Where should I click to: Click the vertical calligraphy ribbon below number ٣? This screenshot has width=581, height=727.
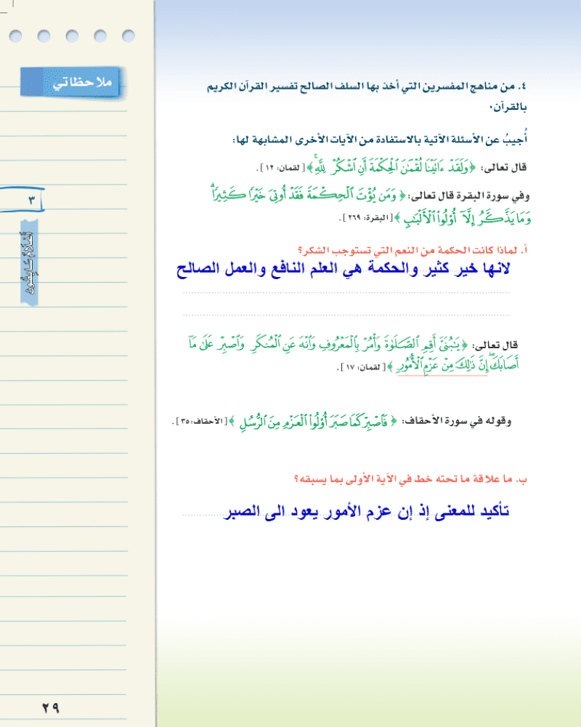point(29,262)
